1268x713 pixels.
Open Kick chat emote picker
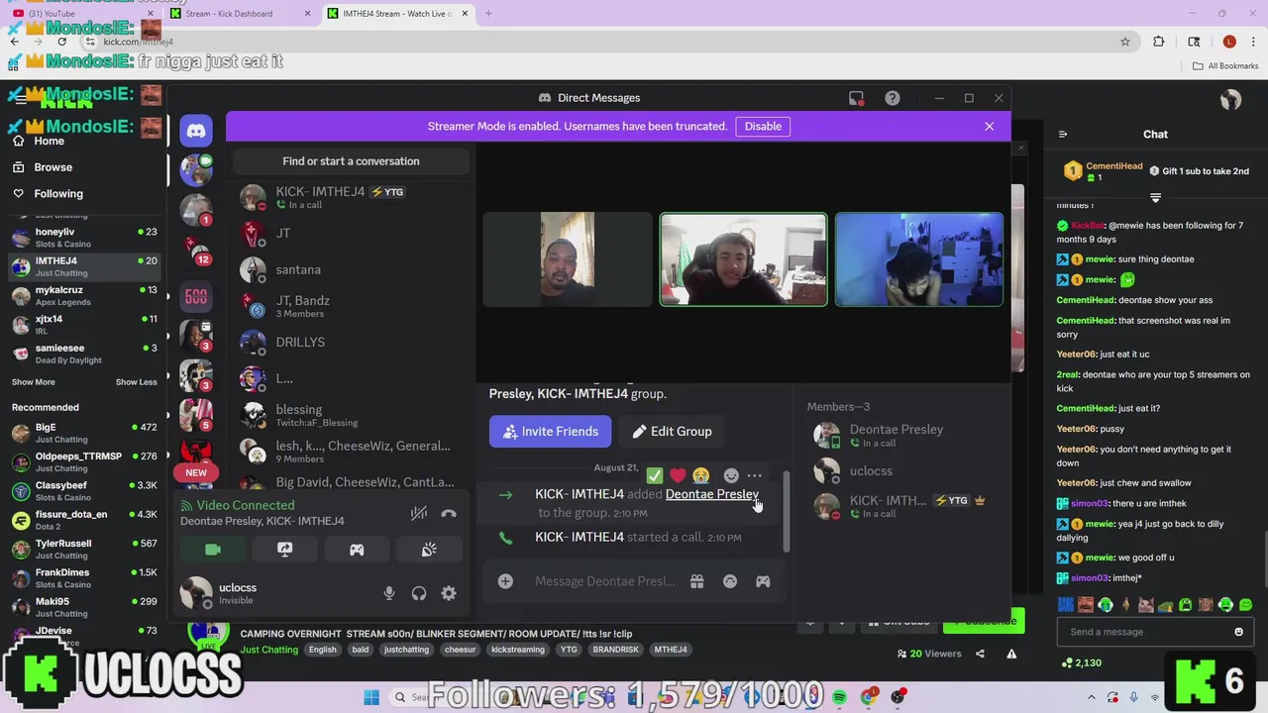[x=1238, y=632]
